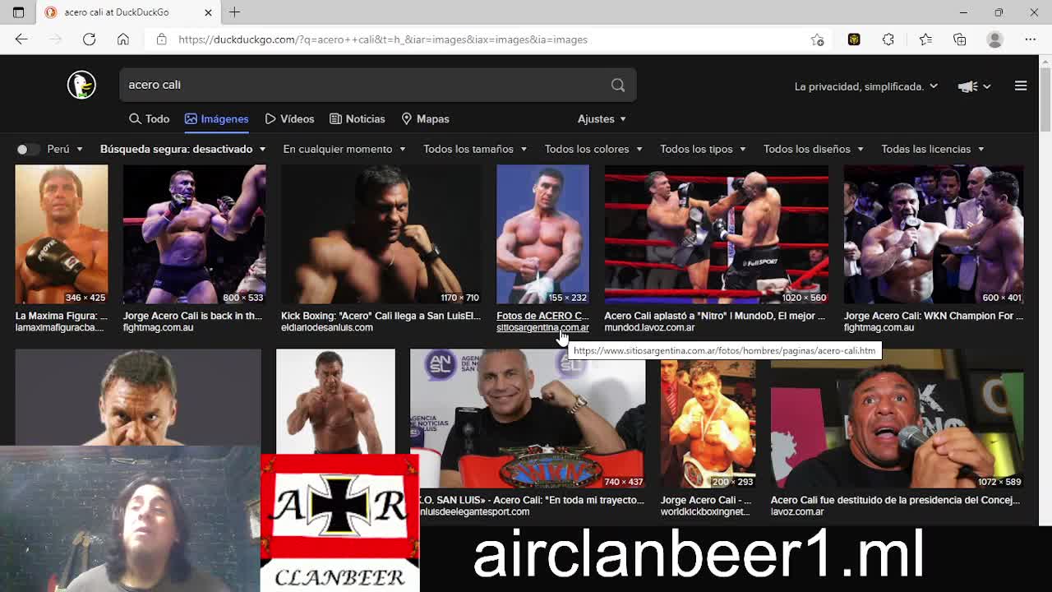Open 'Acero Cali aplastó a Nitro' thumbnail

click(716, 234)
